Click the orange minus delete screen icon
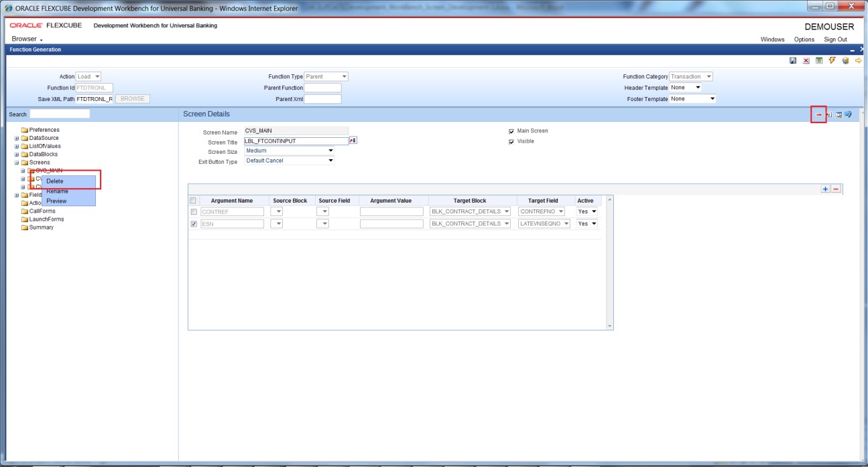Viewport: 868px width, 467px height. [x=818, y=114]
